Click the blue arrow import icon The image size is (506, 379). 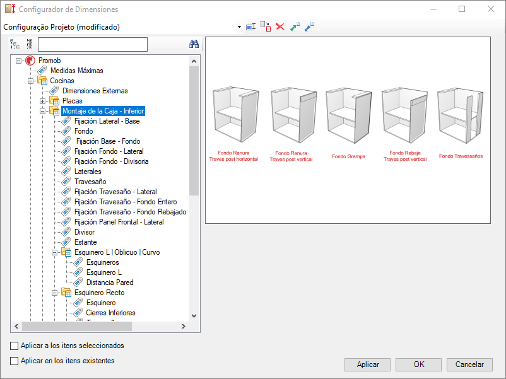click(309, 26)
